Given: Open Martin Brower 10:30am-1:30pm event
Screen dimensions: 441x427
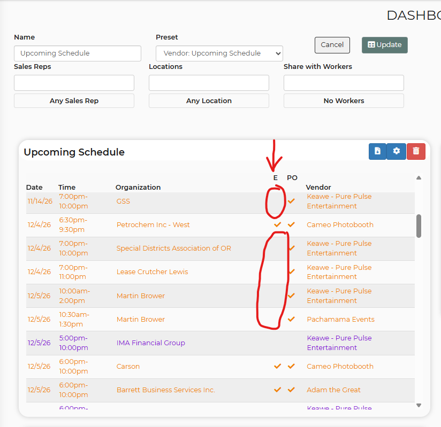Looking at the screenshot, I should [141, 320].
